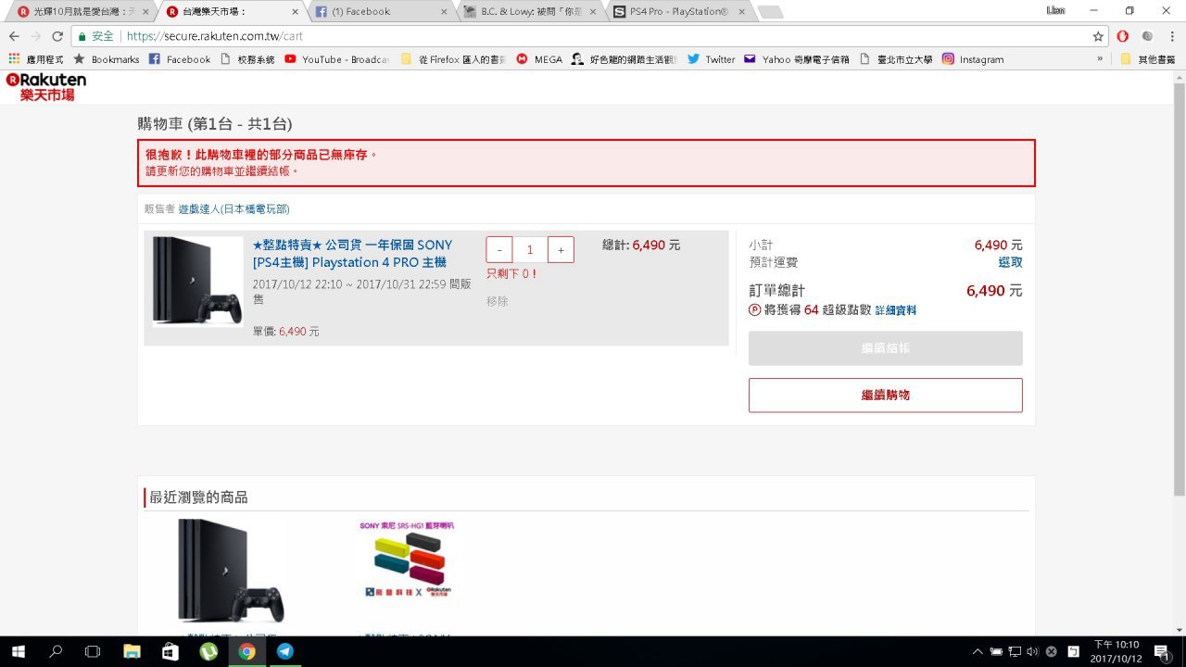This screenshot has height=667, width=1186.
Task: Go back using the browser back arrow
Action: [14, 36]
